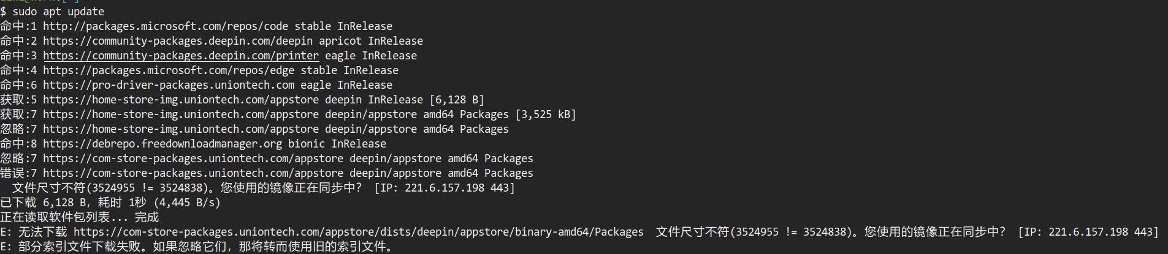Click the [6,128 B] size text
The height and width of the screenshot is (254, 1168).
(457, 100)
